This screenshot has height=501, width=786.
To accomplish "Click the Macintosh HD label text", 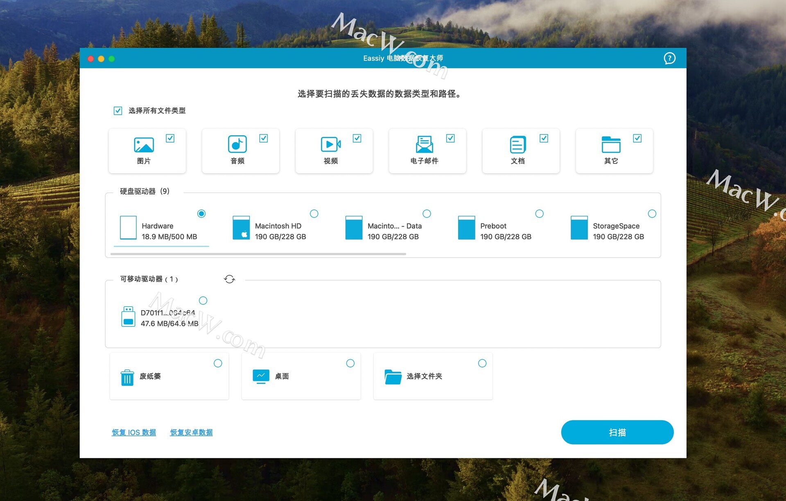I will 278,226.
